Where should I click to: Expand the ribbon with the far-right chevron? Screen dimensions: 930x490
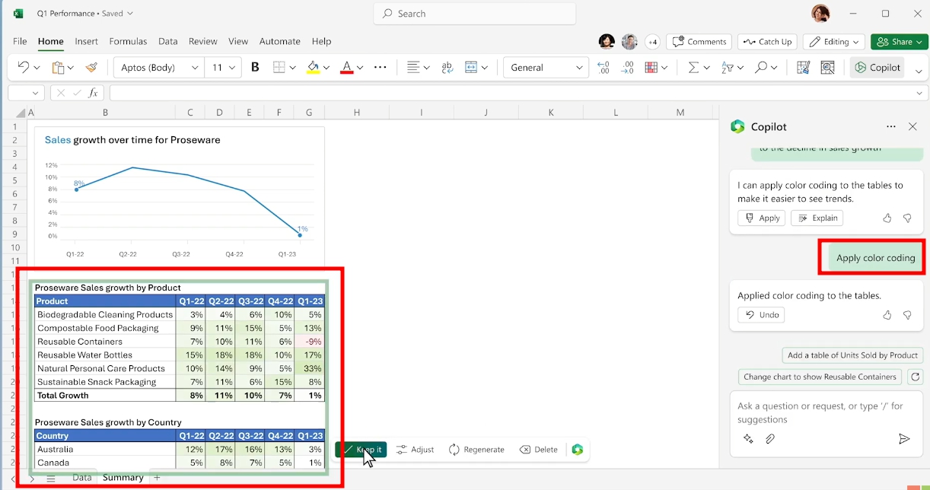point(919,71)
